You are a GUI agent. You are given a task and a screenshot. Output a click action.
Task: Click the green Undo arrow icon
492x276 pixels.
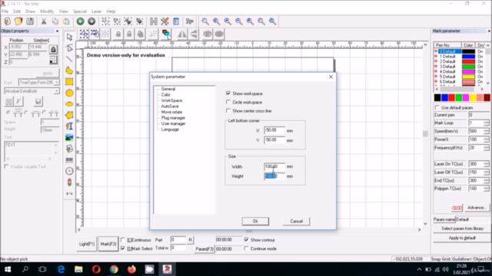80,21
